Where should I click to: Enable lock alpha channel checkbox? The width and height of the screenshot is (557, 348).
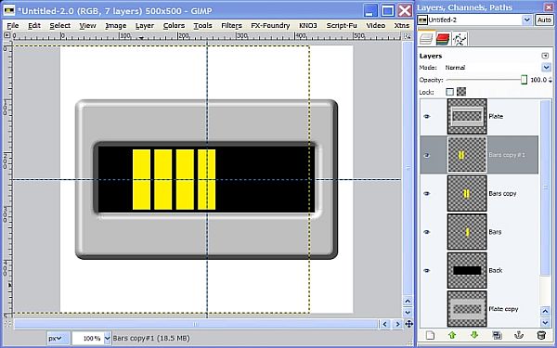[x=461, y=92]
